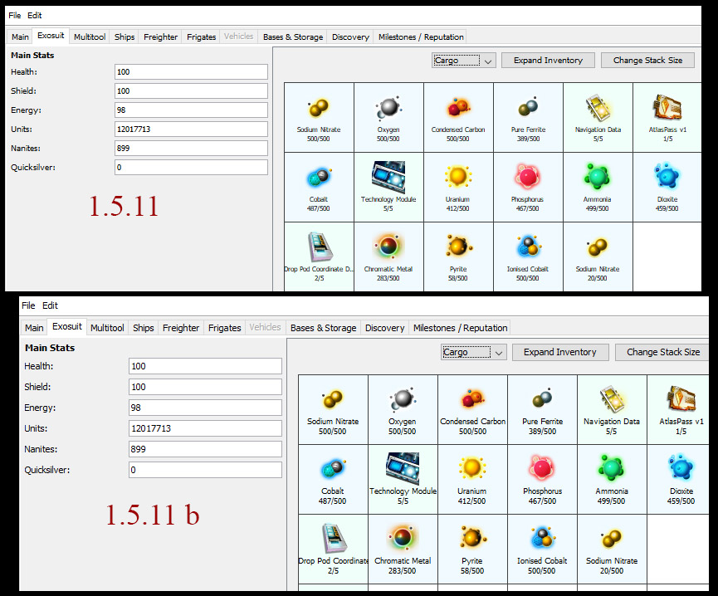Open Milestones / Reputation tab in top window
Screen dimensions: 718x596
(421, 37)
